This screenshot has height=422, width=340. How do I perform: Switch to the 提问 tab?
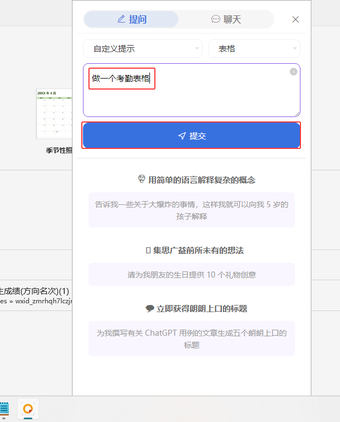point(131,19)
